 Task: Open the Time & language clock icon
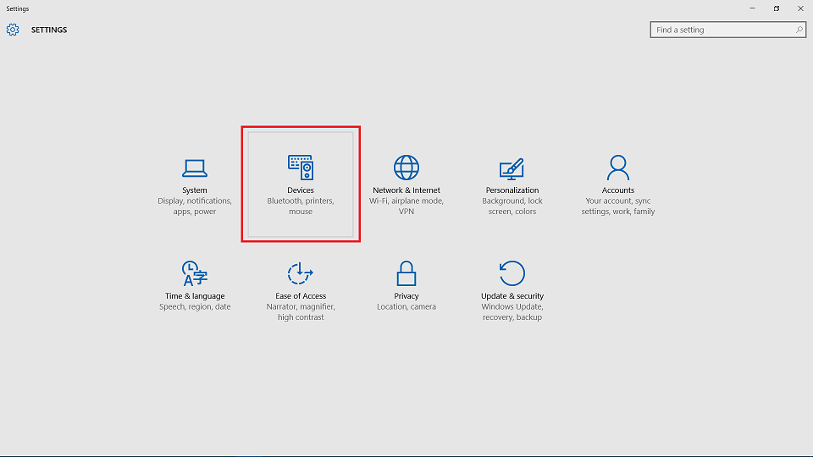point(195,273)
